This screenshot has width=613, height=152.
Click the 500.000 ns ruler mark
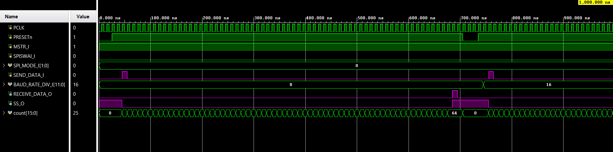(371, 18)
